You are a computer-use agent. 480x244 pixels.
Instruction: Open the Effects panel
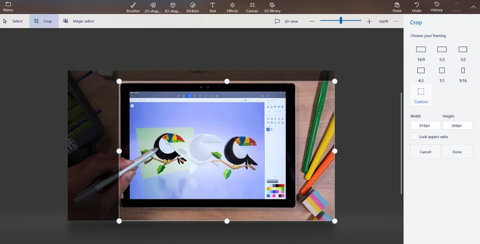(233, 7)
